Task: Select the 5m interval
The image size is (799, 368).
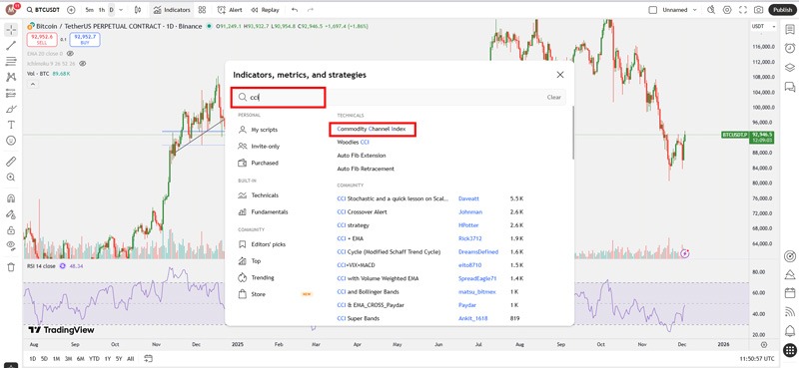Action: pyautogui.click(x=90, y=10)
